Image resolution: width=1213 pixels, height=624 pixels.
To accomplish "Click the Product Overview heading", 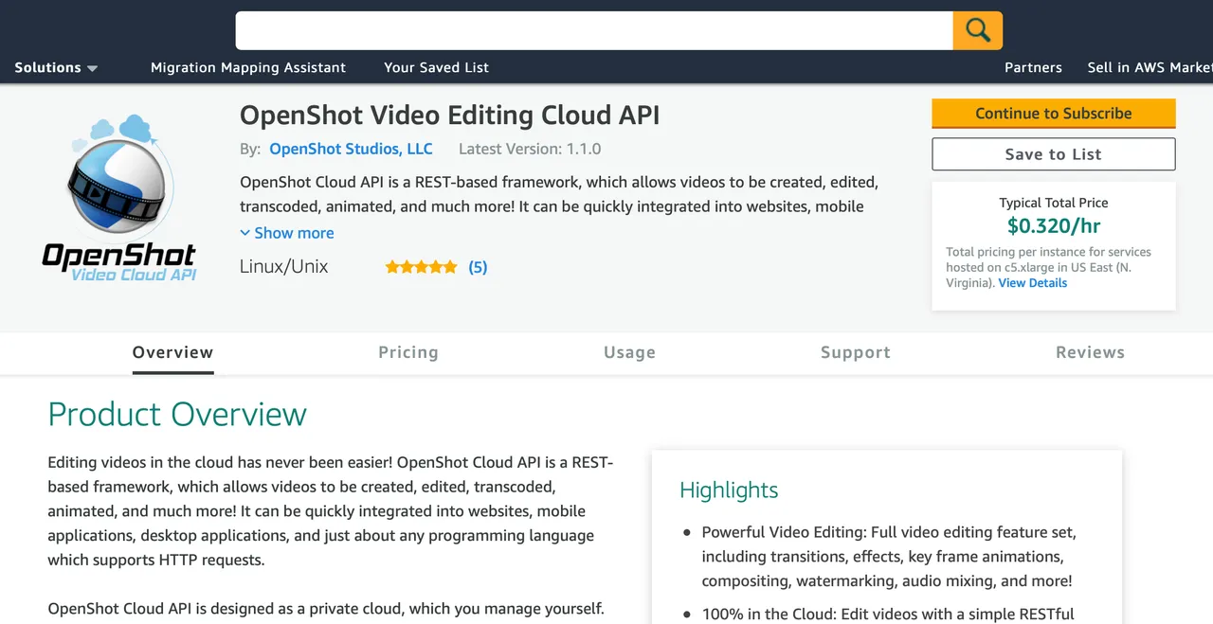I will [177, 414].
